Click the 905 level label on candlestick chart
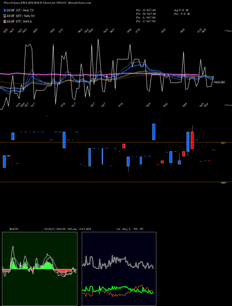 click(223, 183)
